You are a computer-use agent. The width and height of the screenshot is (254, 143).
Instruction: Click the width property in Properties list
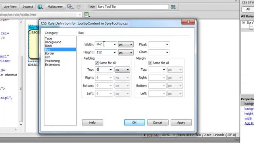pos(248,118)
